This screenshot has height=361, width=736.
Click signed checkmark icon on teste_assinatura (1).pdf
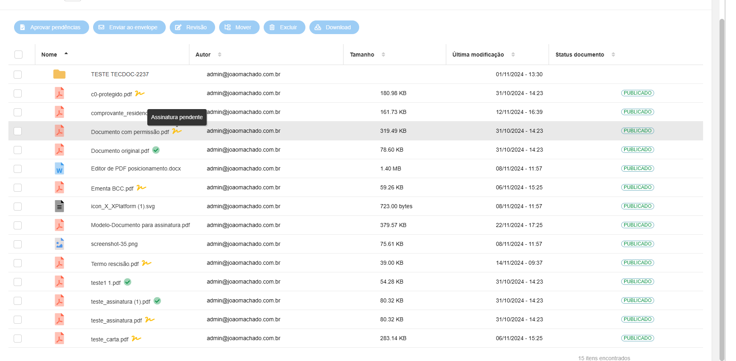(157, 301)
